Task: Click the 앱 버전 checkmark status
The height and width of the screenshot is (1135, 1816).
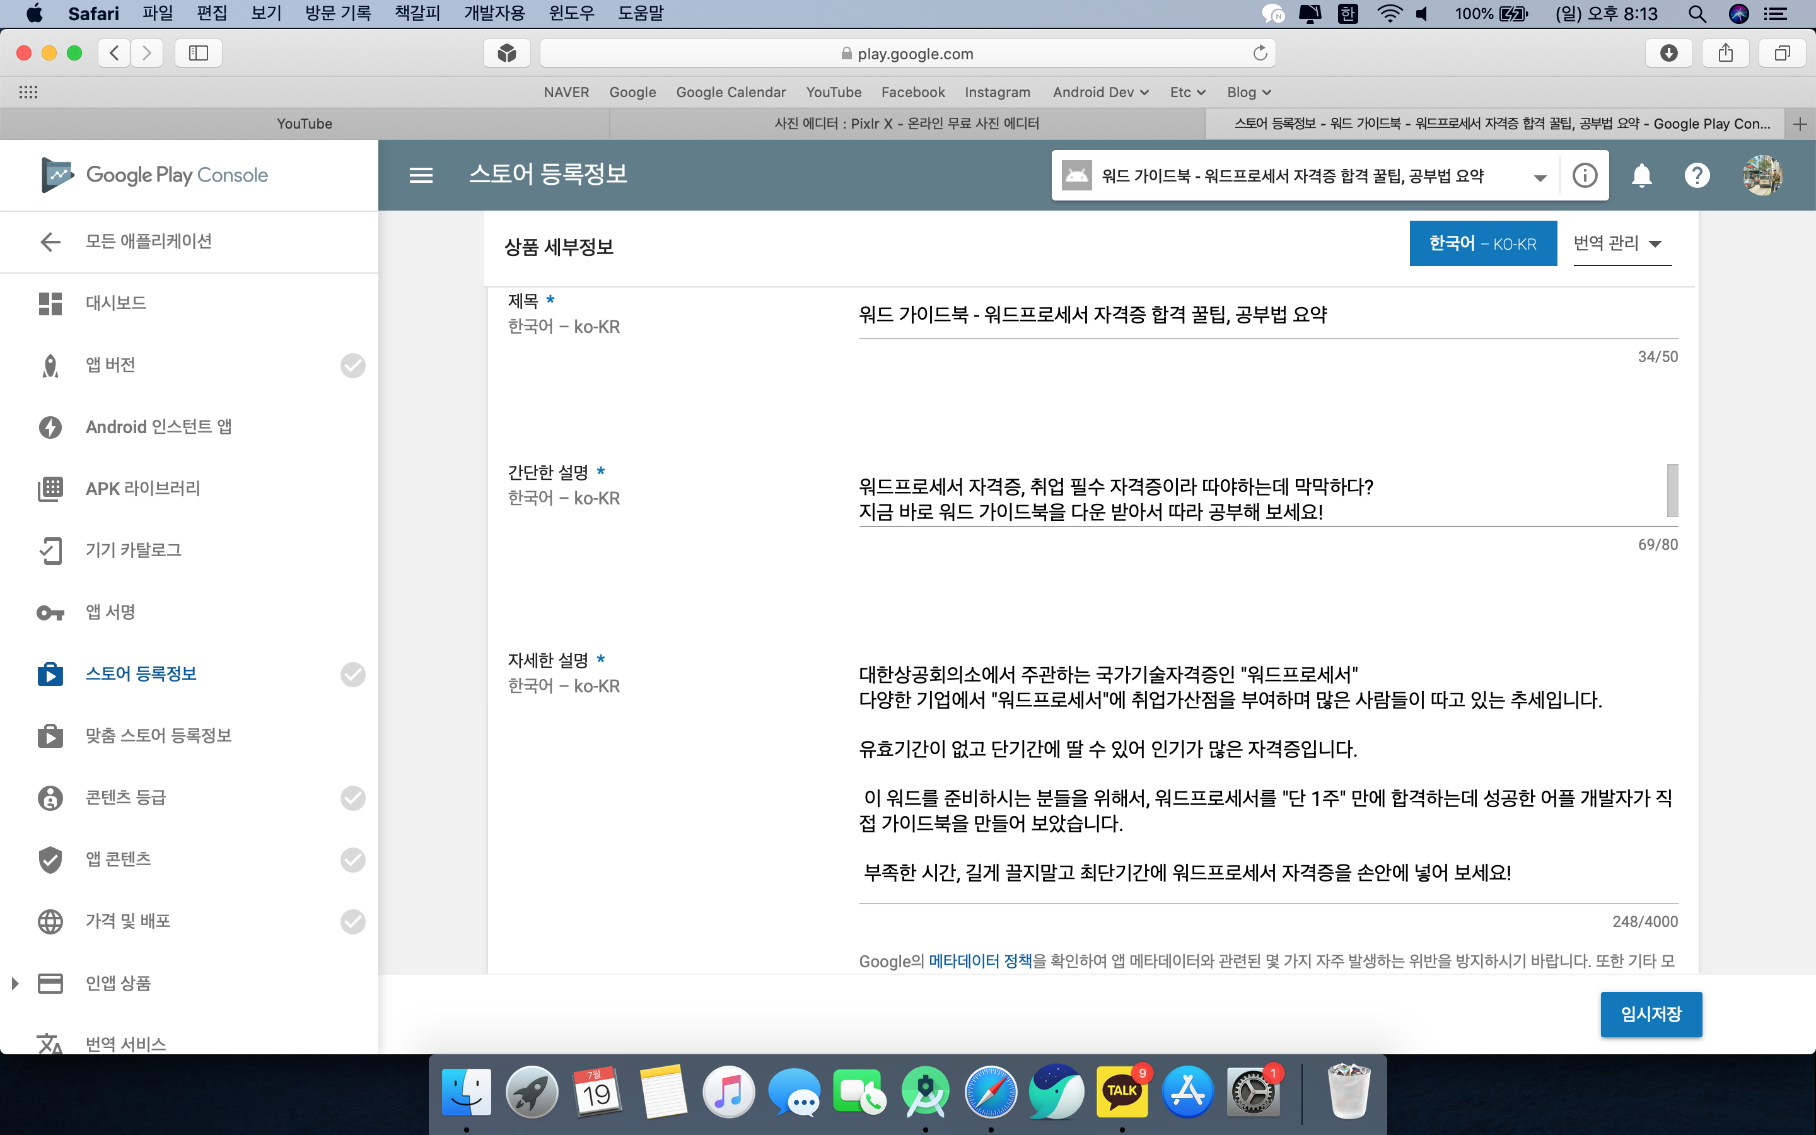Action: click(352, 366)
